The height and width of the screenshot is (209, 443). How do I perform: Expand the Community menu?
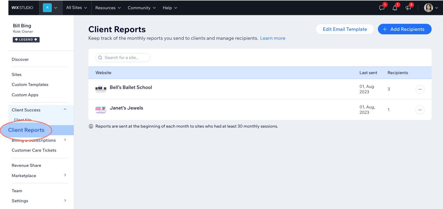(142, 8)
